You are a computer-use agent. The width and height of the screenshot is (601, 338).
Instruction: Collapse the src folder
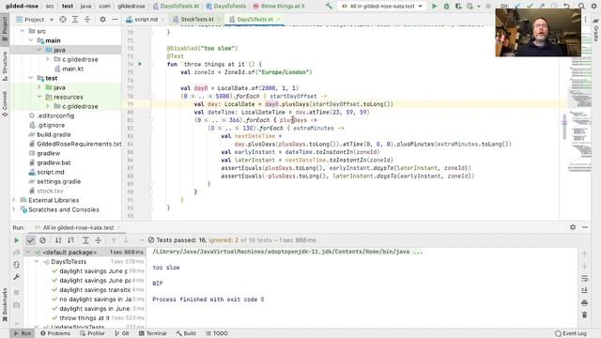23,31
